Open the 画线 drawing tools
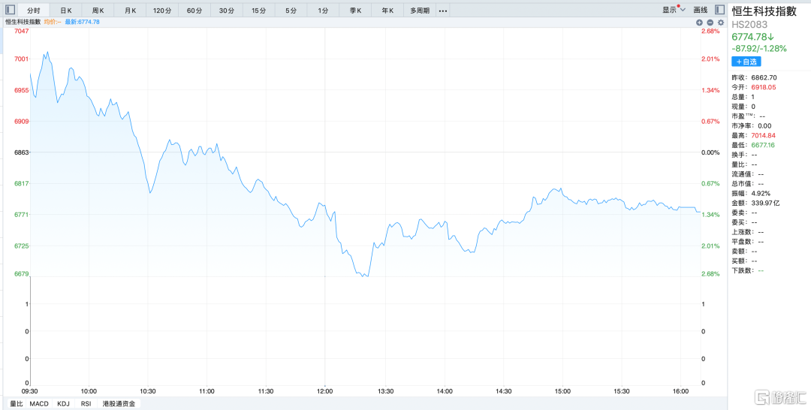Screen dimensions: 811x410 click(x=700, y=11)
